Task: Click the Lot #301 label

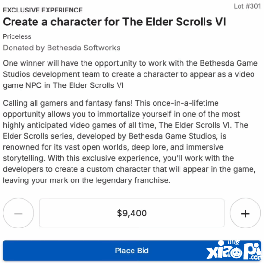Action: [247, 6]
